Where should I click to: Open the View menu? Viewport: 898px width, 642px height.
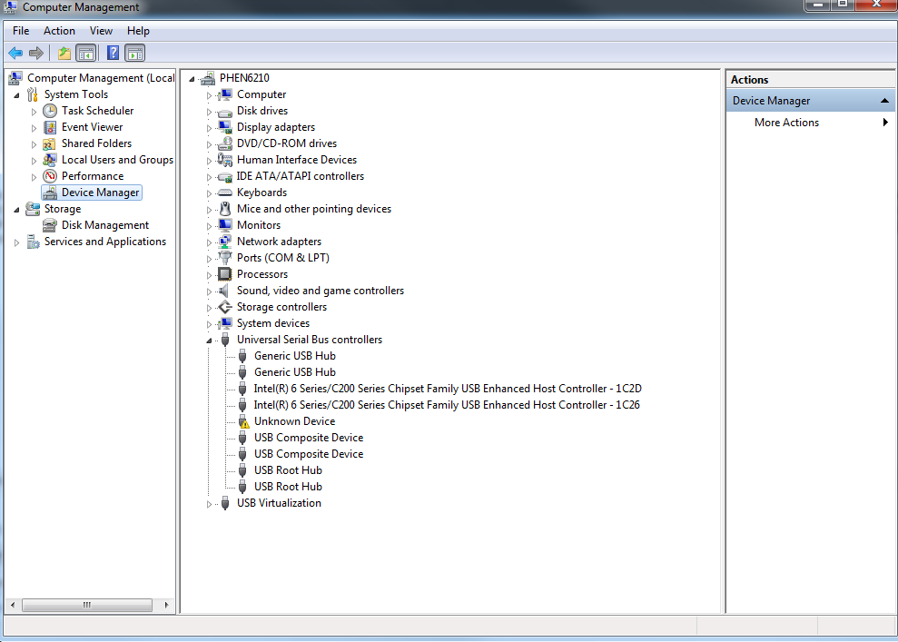[101, 31]
